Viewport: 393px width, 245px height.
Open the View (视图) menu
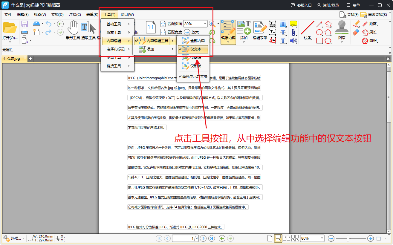(x=40, y=14)
